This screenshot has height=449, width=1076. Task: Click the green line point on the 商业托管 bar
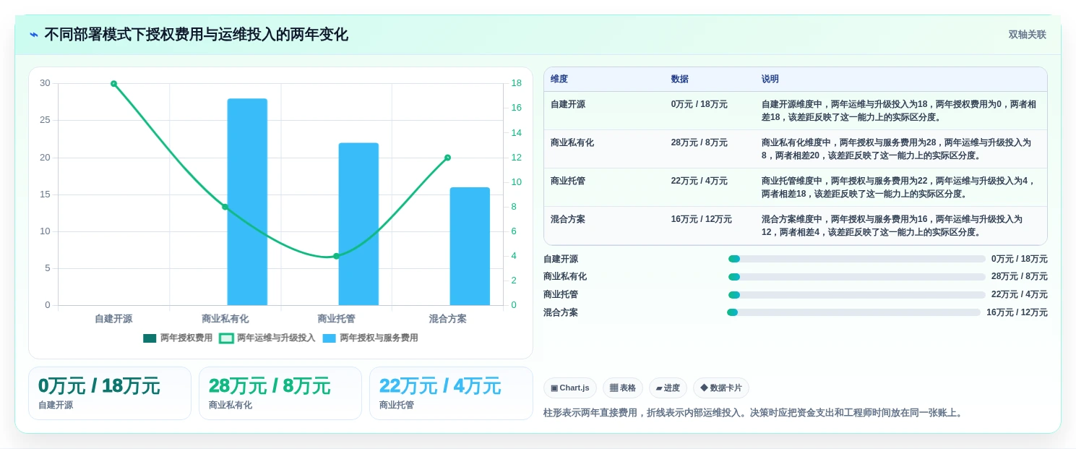(336, 256)
